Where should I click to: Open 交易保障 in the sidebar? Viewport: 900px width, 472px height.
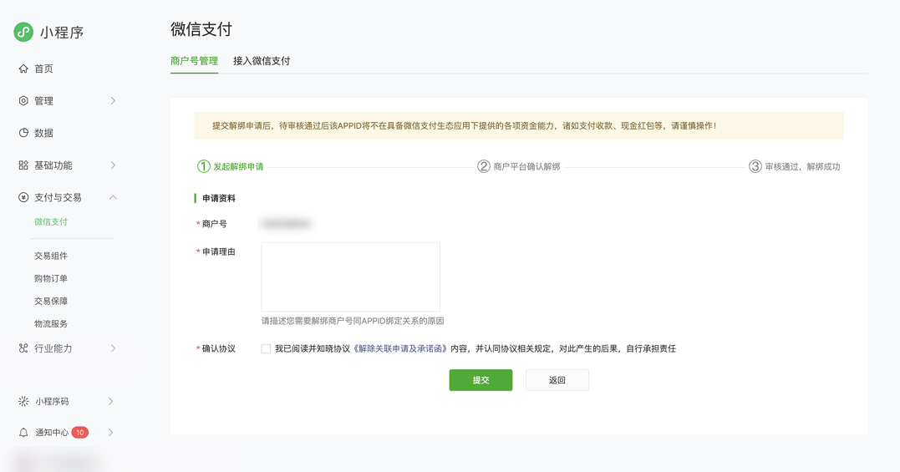[50, 301]
